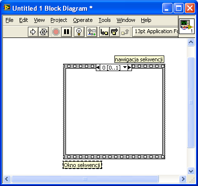Open the File menu
The image size is (198, 186).
point(9,20)
